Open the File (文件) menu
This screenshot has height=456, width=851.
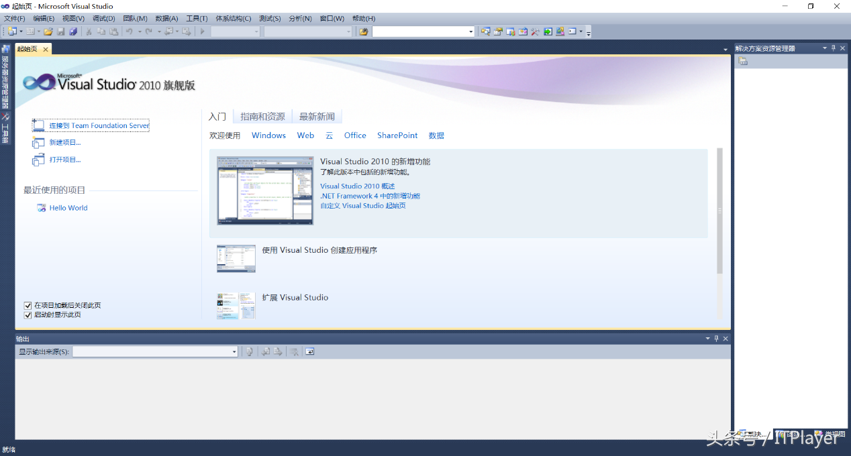15,18
